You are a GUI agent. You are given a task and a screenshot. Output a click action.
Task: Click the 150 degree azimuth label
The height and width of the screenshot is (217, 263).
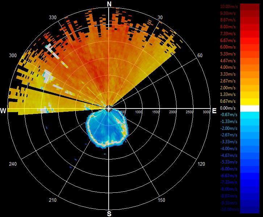[x=161, y=200]
